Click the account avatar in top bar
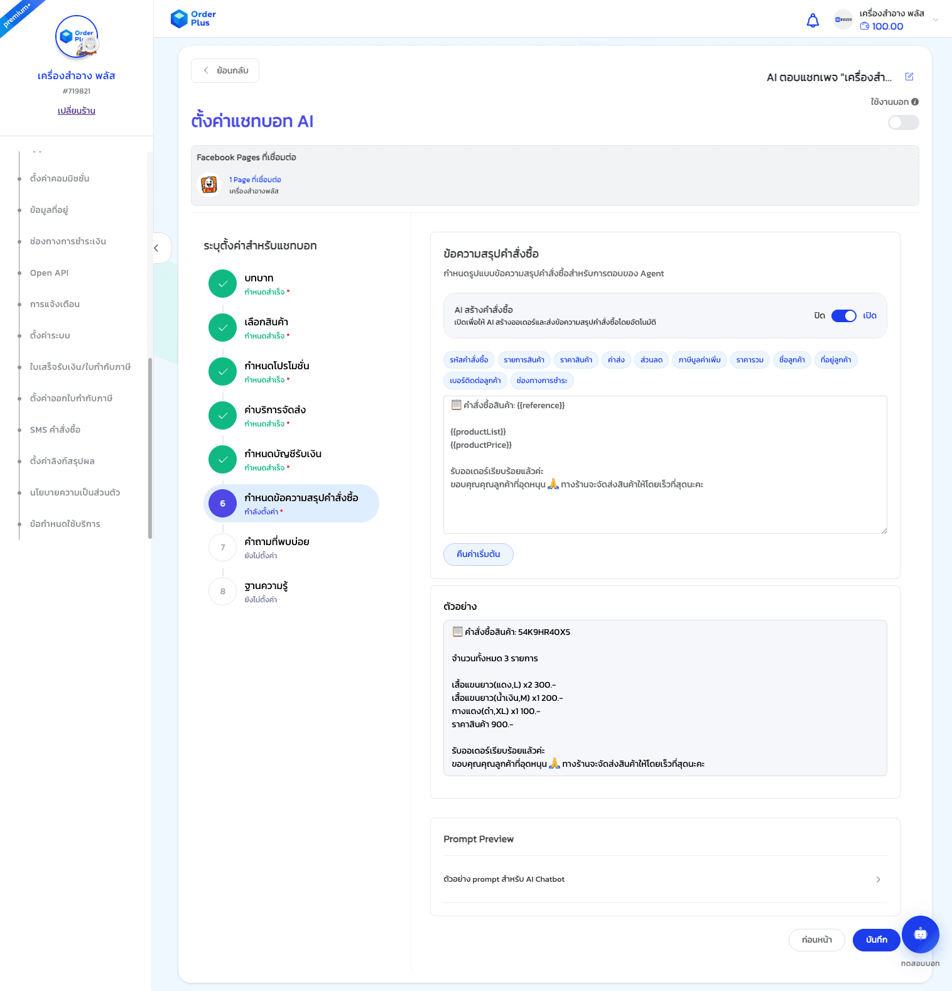Image resolution: width=952 pixels, height=991 pixels. coord(843,19)
